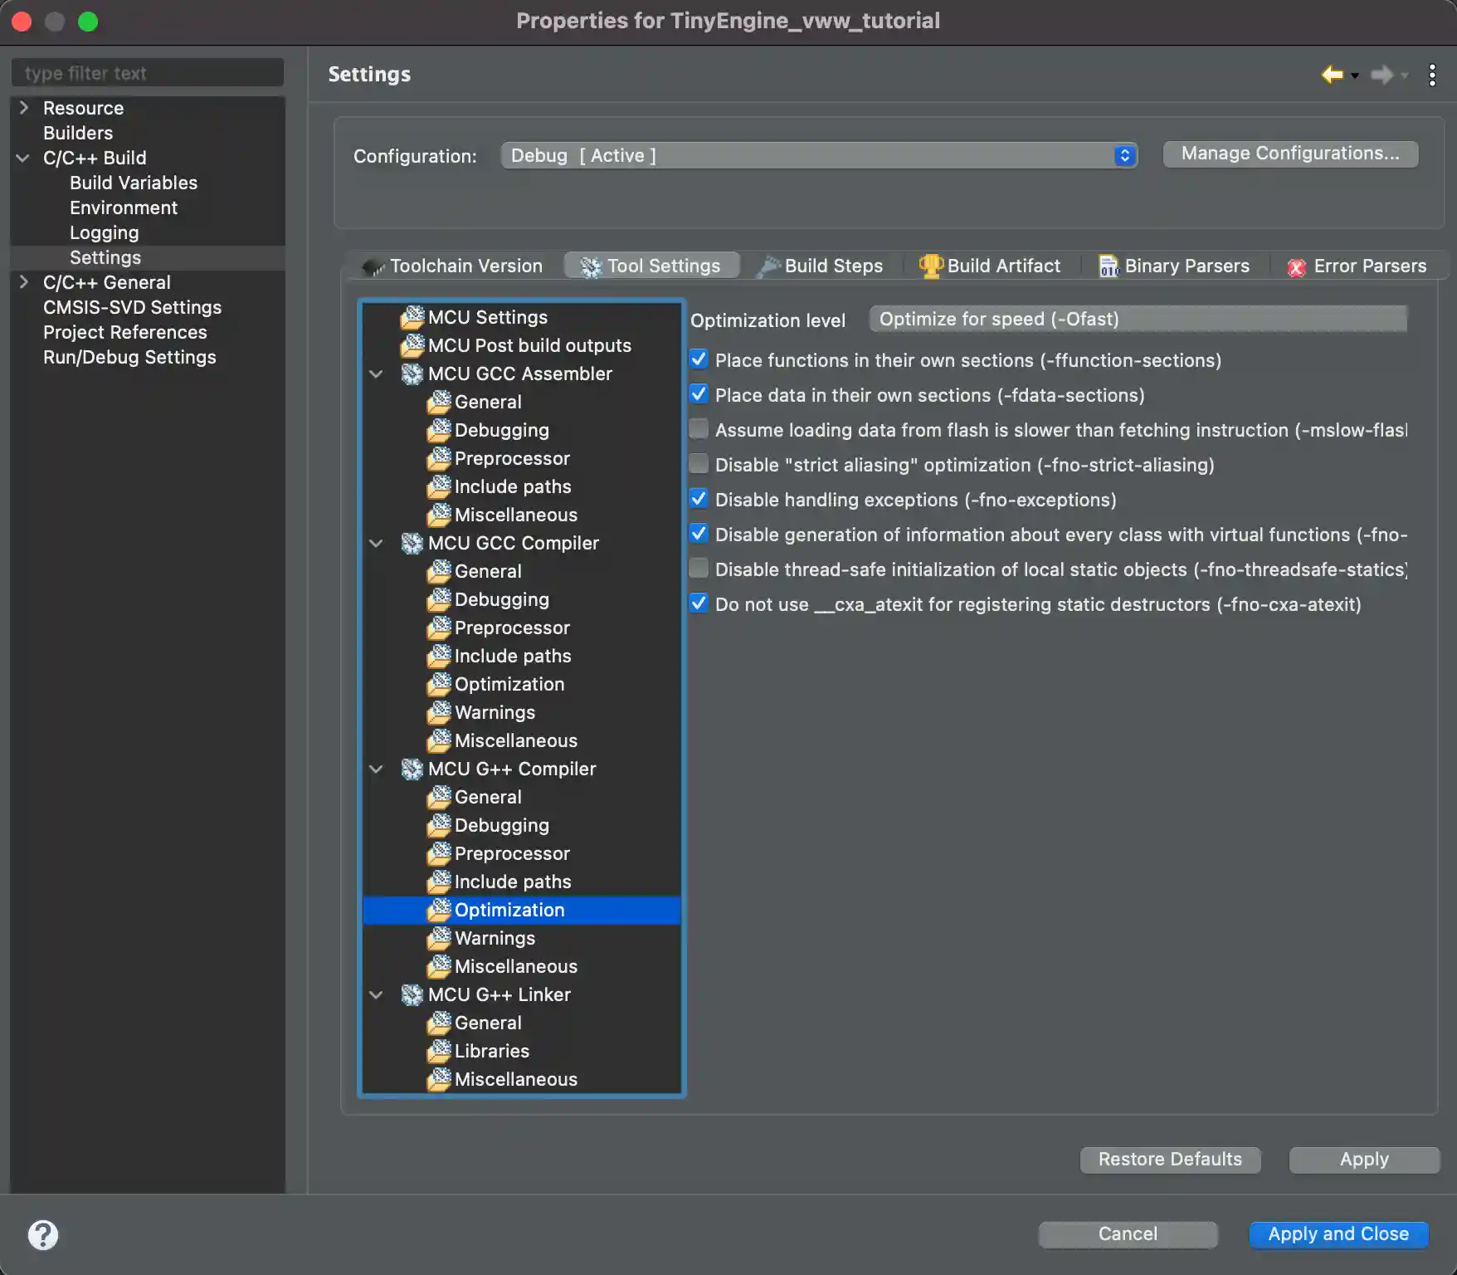Open the Configuration selector dropdown
Viewport: 1457px width, 1275px height.
1125,155
